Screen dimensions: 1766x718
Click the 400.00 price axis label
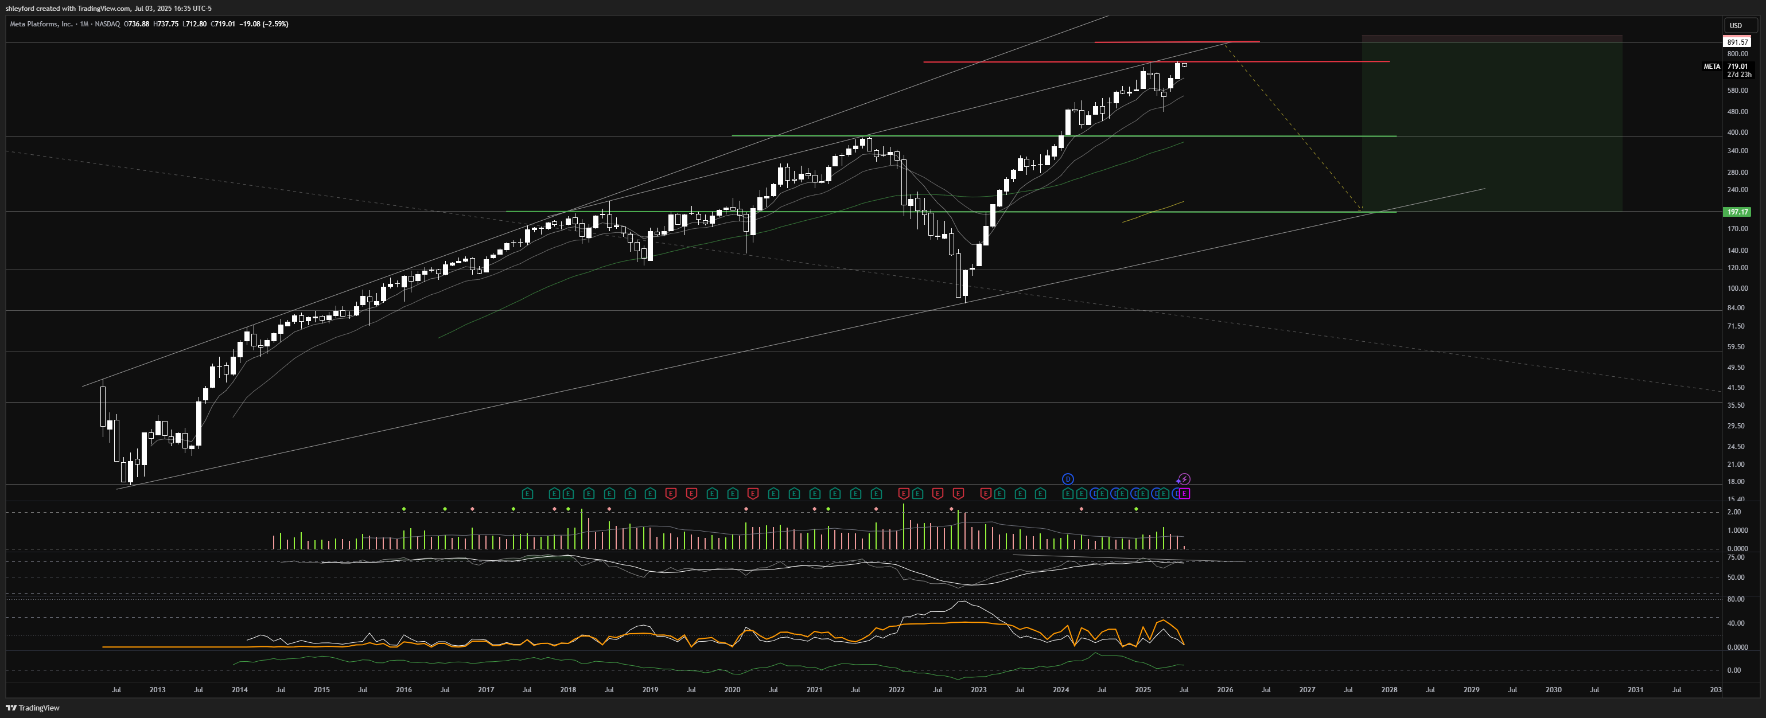(1737, 132)
